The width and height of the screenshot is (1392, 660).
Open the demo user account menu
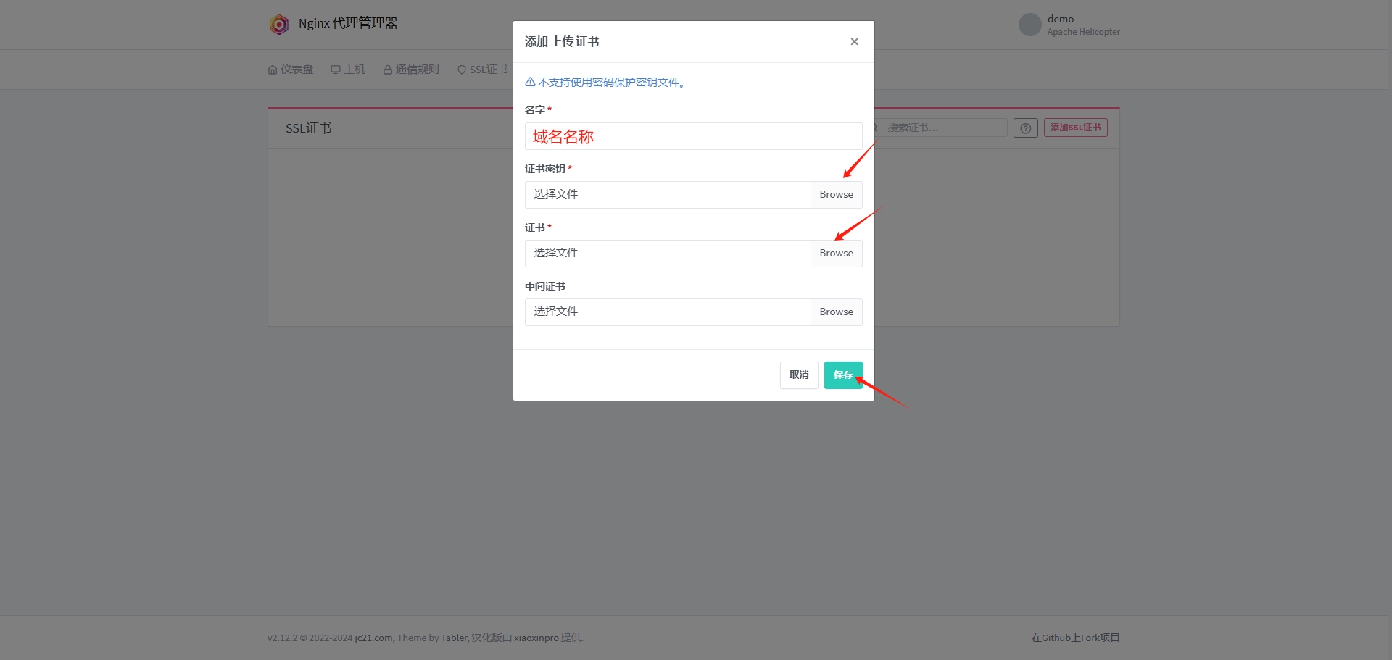(x=1069, y=25)
